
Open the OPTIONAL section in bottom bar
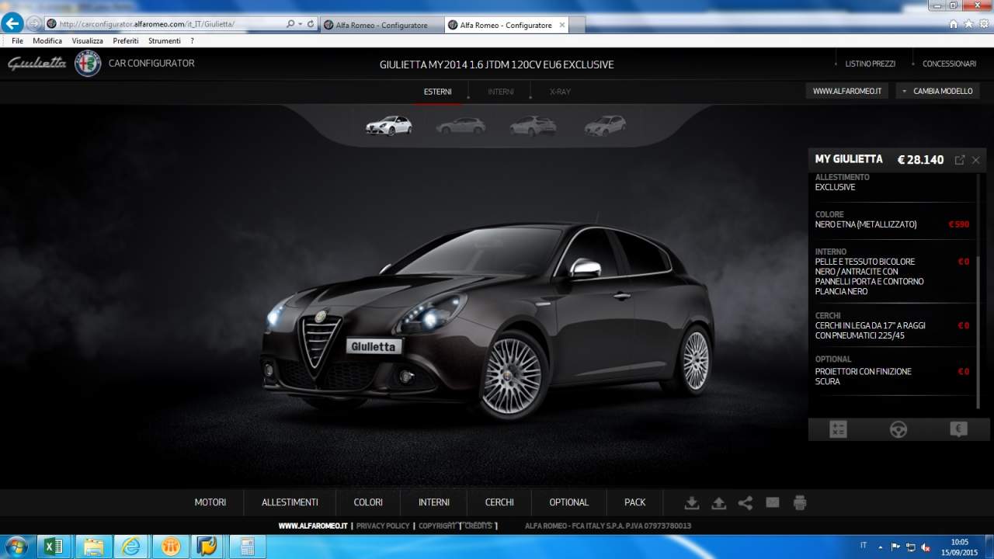(569, 502)
